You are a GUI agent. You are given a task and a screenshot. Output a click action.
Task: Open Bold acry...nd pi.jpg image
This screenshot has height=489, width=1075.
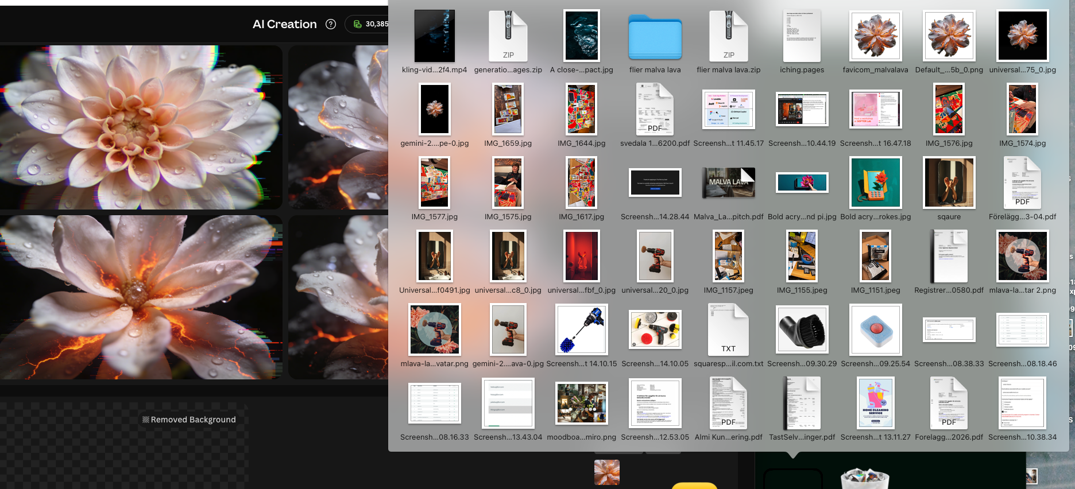click(802, 183)
